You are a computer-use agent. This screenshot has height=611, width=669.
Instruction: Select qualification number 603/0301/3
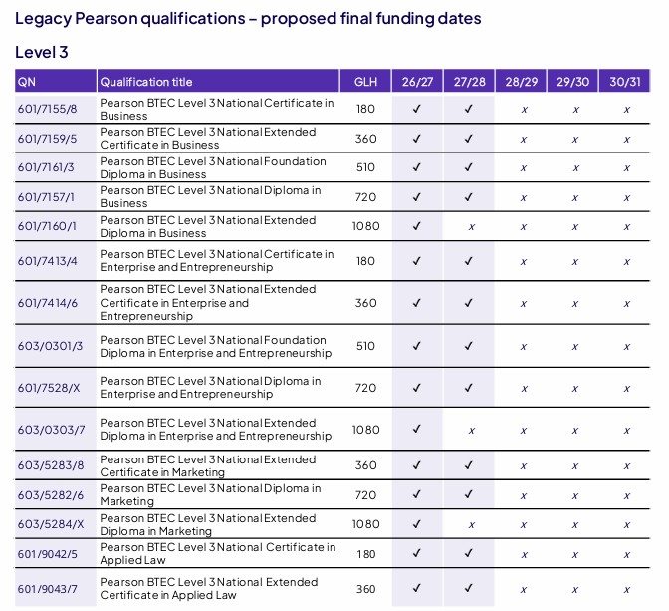pyautogui.click(x=50, y=346)
